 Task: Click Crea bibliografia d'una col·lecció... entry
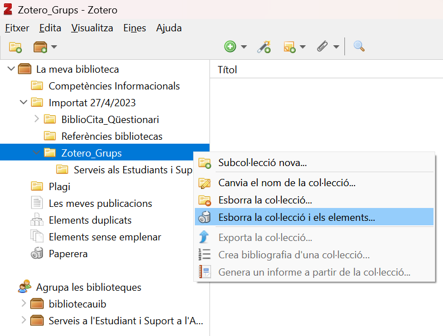(314, 255)
